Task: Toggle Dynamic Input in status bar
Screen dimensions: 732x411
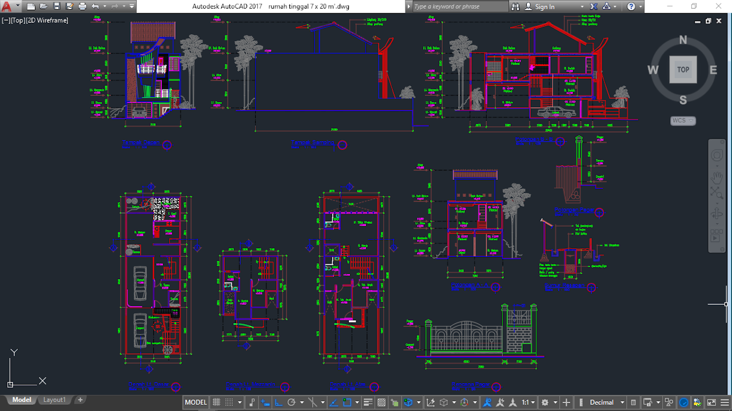Action: (265, 402)
